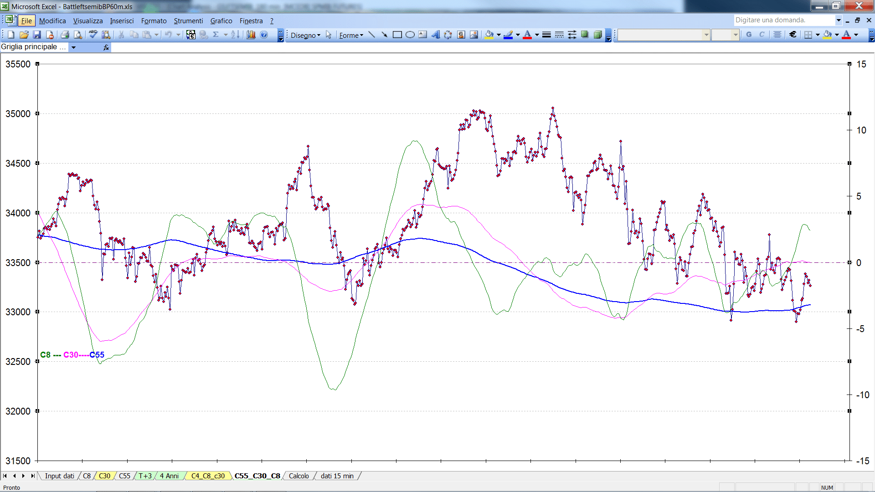The image size is (875, 492).
Task: Insert a Text Box from drawing toolbar
Action: coord(422,35)
